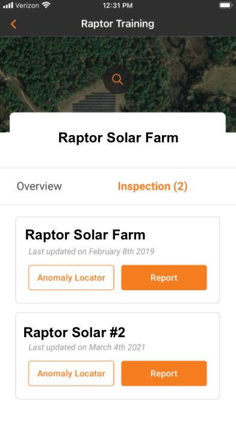Screen dimensions: 236x421
Task: Tap the magnifying glass search icon
Action: 117,80
